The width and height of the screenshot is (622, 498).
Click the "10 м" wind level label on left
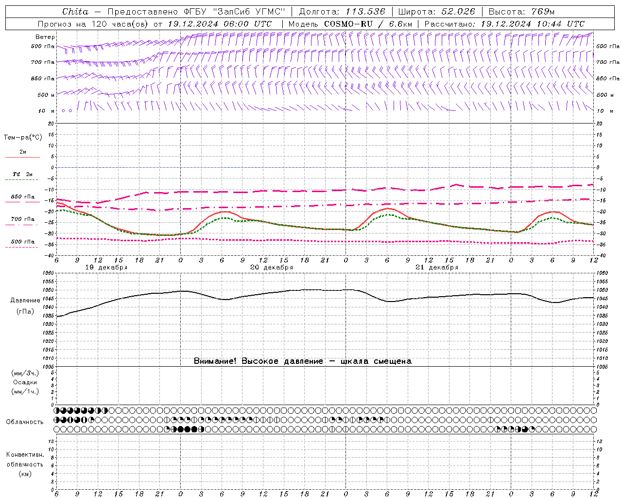[47, 111]
